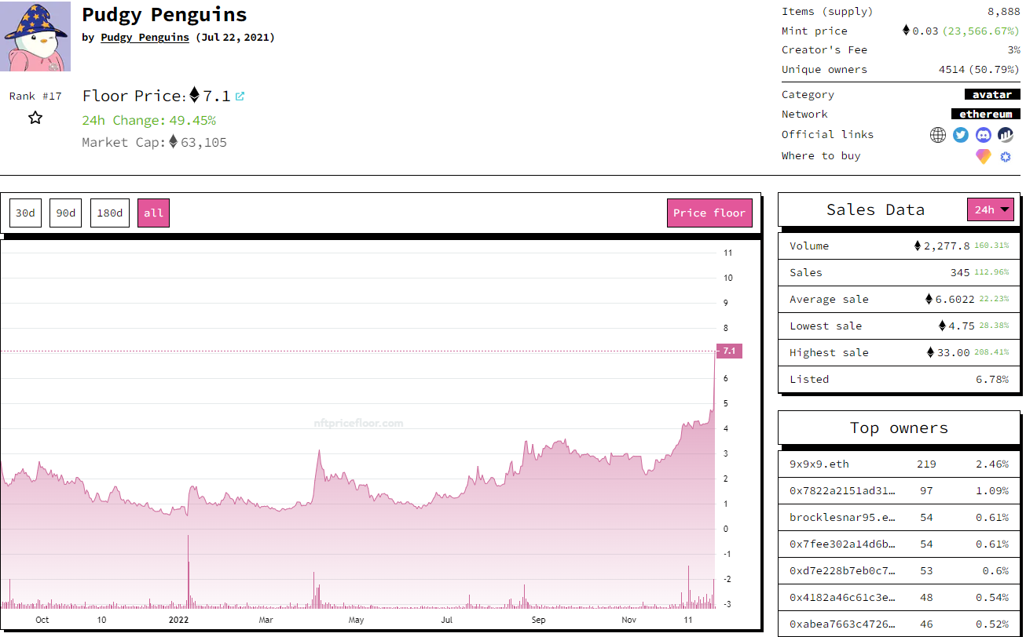Open top owner 0xd7e228b7eb0c7…
Viewport: 1026px width, 637px height.
[x=842, y=570]
